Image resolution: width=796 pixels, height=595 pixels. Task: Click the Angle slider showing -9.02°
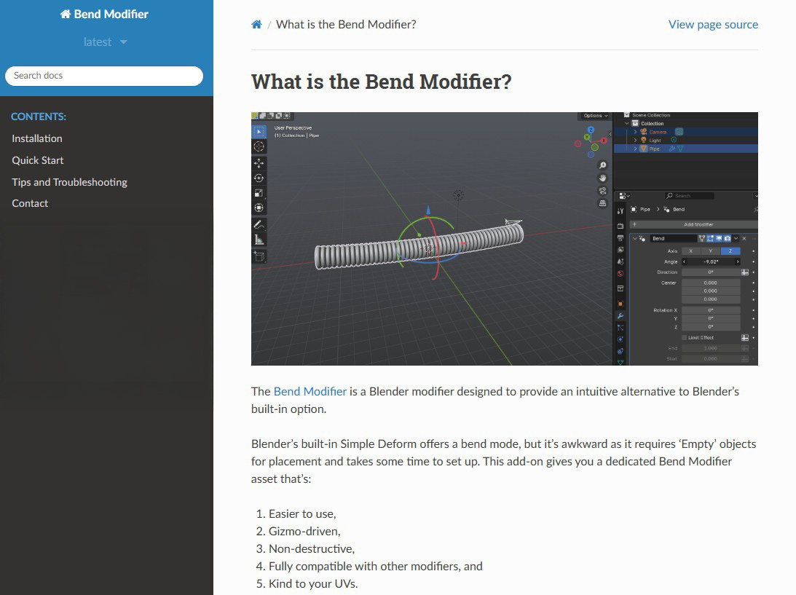tap(711, 262)
